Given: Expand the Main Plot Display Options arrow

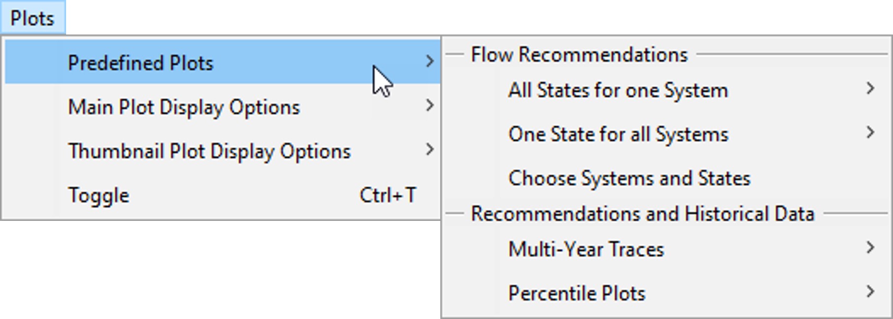Looking at the screenshot, I should click(x=429, y=106).
